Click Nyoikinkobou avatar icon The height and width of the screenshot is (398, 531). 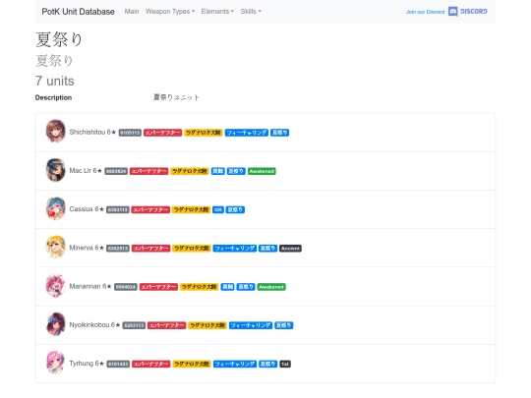(x=55, y=324)
